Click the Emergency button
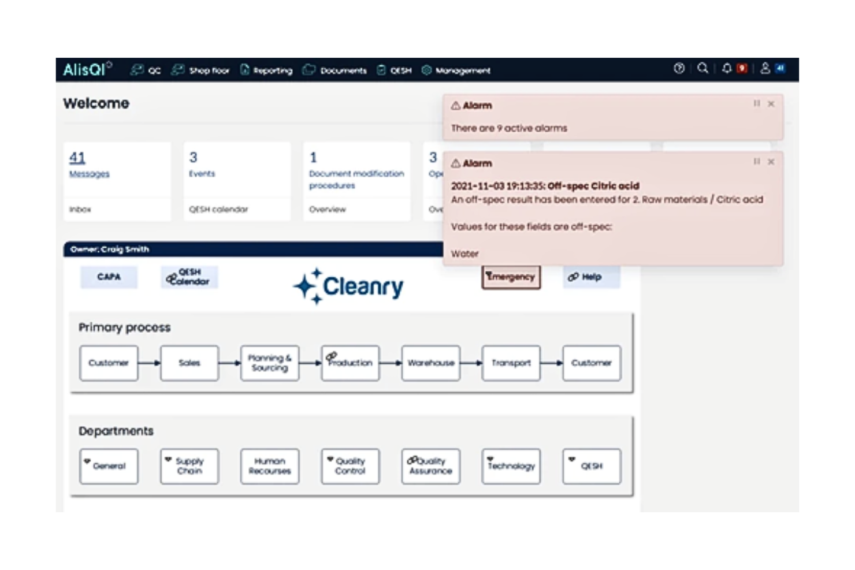 tap(511, 277)
